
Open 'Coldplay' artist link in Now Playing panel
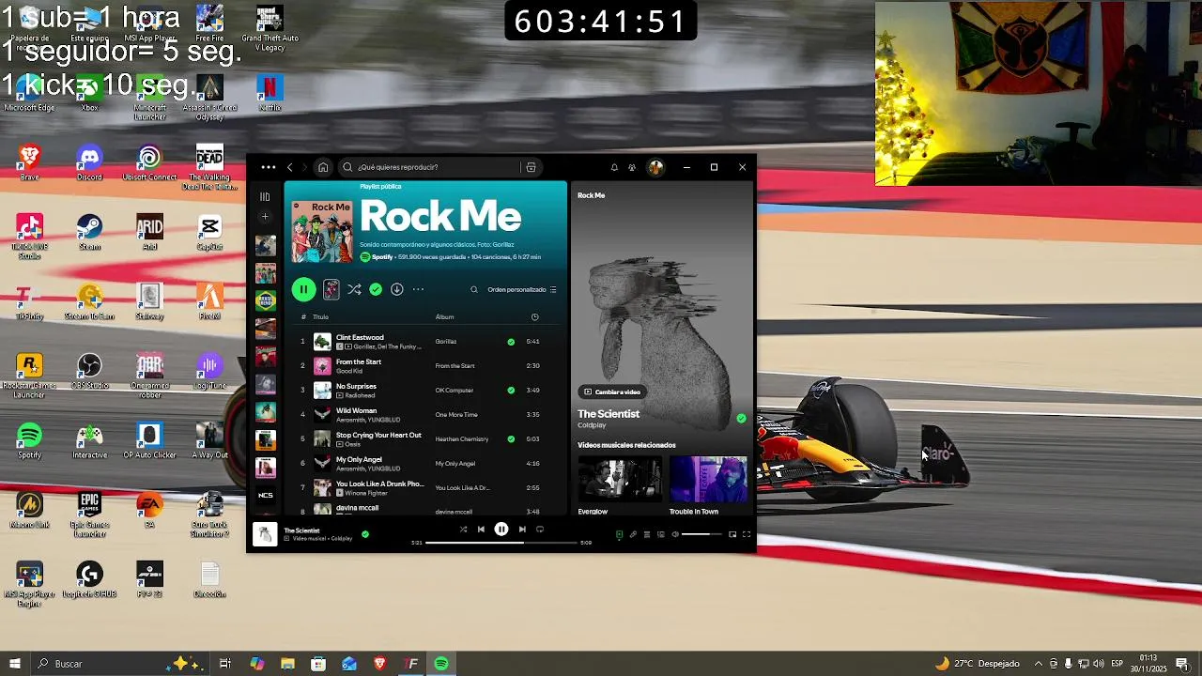click(592, 425)
